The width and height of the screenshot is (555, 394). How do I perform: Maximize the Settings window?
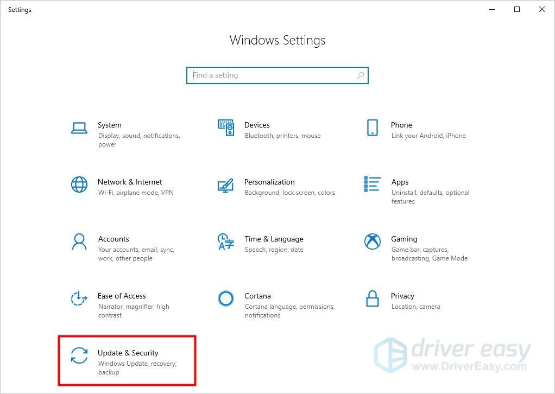coord(517,10)
